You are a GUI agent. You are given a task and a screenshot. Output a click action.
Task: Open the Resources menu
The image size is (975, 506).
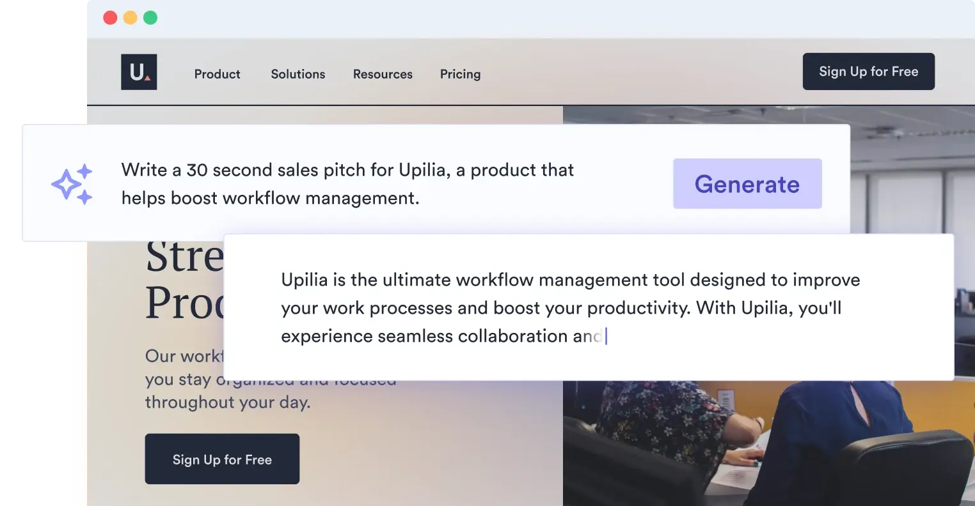coord(383,74)
